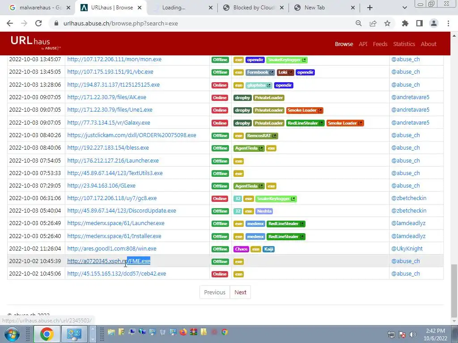Screen dimensions: 458x343
Task: Click the Neshta tag
Action: (x=264, y=211)
